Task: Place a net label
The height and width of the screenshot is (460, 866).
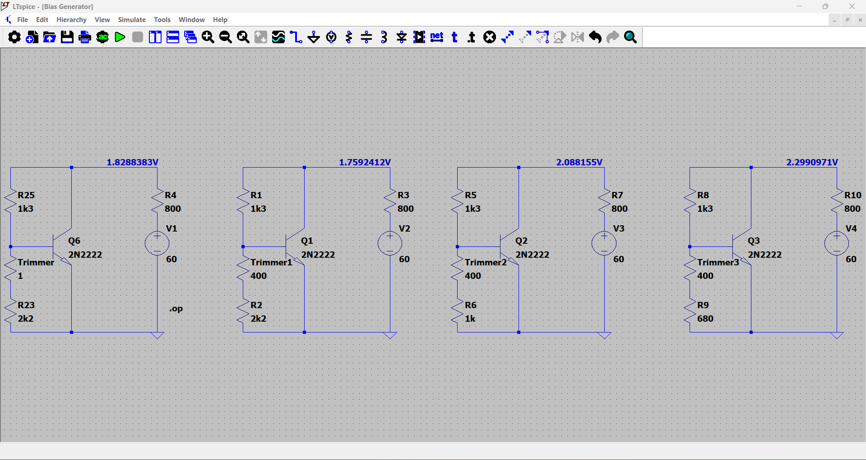Action: [437, 37]
